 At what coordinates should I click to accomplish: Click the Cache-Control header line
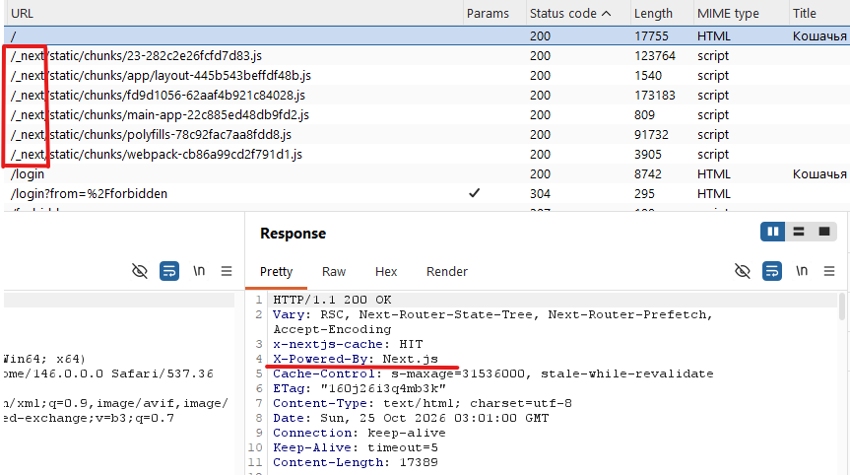[x=492, y=373]
